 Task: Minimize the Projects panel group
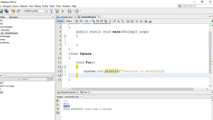pos(53,17)
